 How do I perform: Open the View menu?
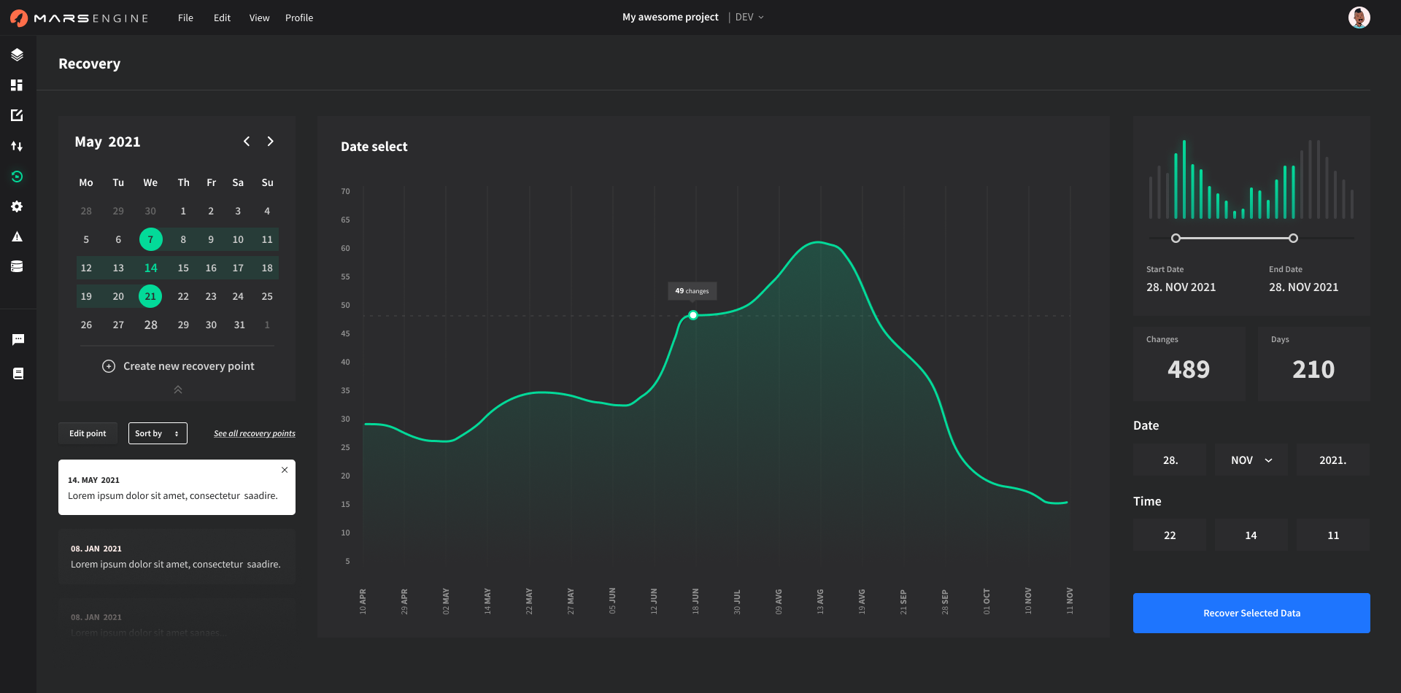tap(259, 18)
